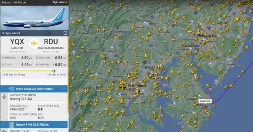Click the Boeing 737 aircraft photo thumbnail

point(34,17)
